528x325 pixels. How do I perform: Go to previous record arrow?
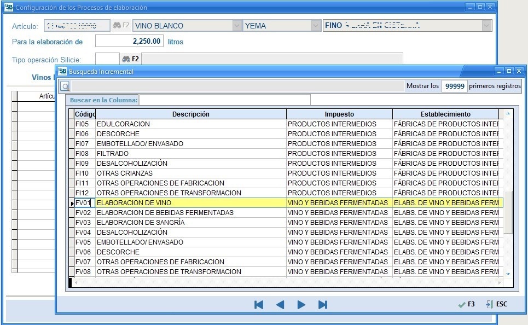(280, 305)
